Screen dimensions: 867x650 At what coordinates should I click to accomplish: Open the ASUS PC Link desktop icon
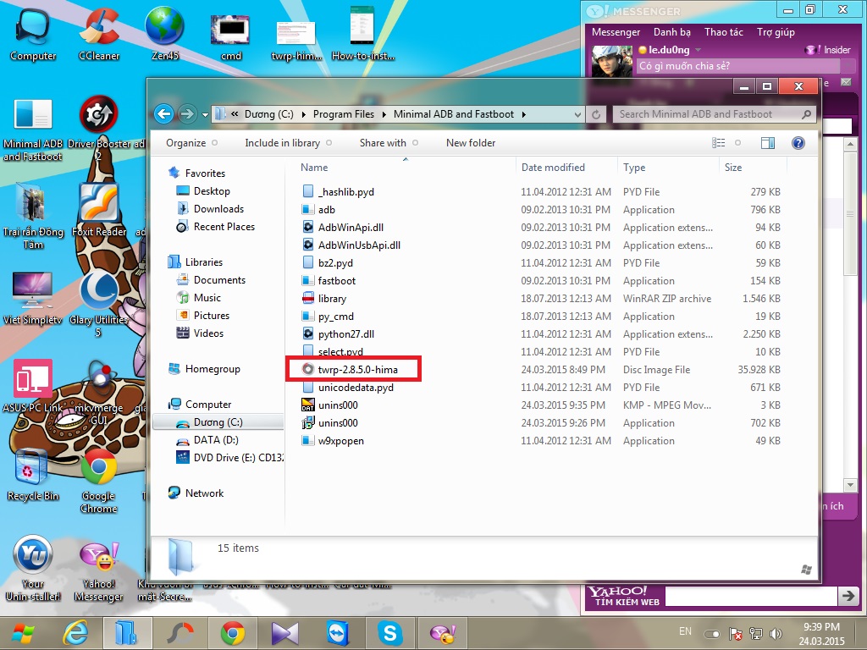pos(33,386)
